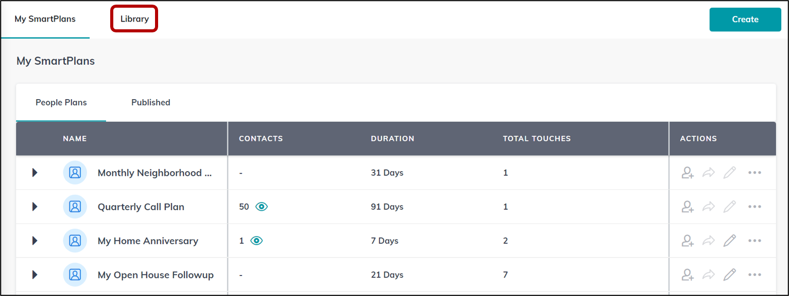789x296 pixels.
Task: Open the Published tab
Action: click(150, 102)
